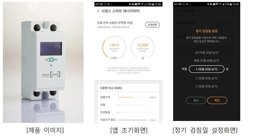Choose 3 (당월 25일 납기) option
The height and width of the screenshot is (137, 255).
tap(207, 86)
